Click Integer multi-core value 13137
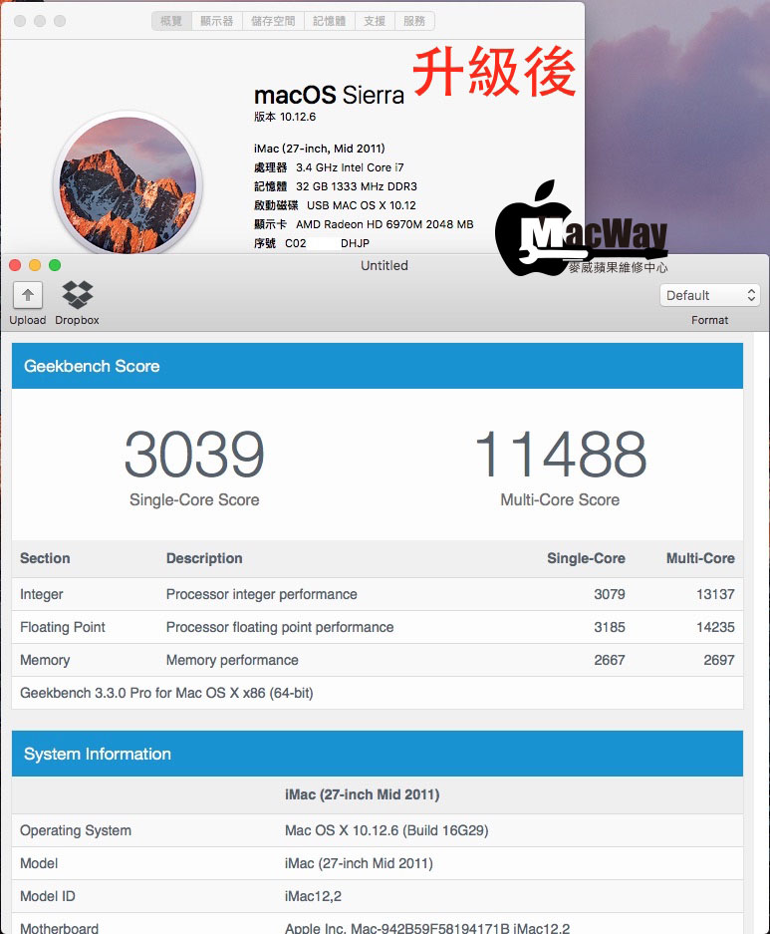 coord(716,594)
